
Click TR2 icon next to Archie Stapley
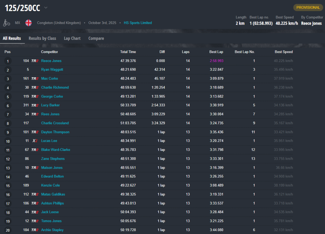(x=35, y=230)
